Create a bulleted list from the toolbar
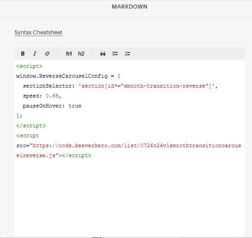Viewport: 252px width, 238px height. click(115, 54)
